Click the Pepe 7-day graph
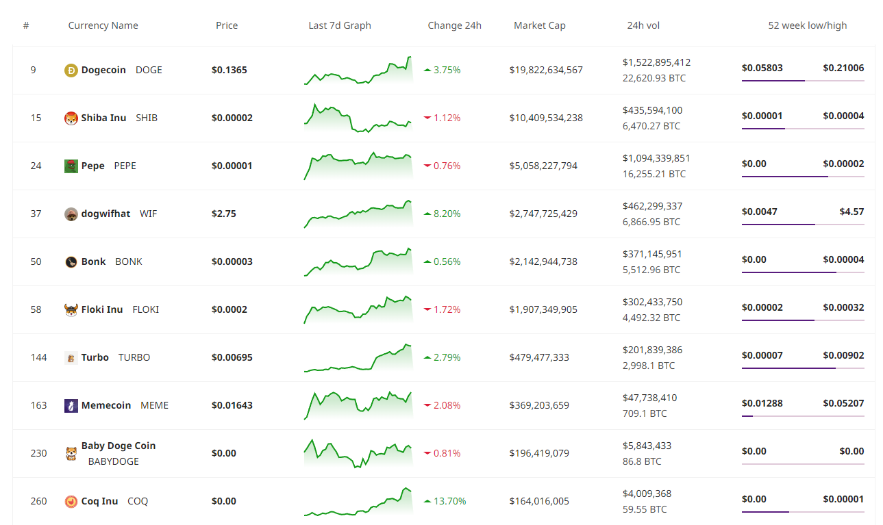Screen dimensions: 883x525 click(358, 166)
